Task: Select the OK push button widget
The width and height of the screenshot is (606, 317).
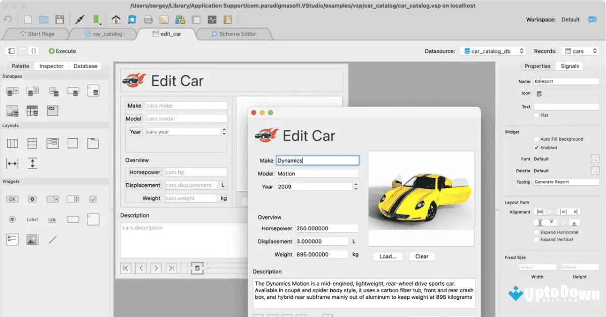Action: point(12,199)
